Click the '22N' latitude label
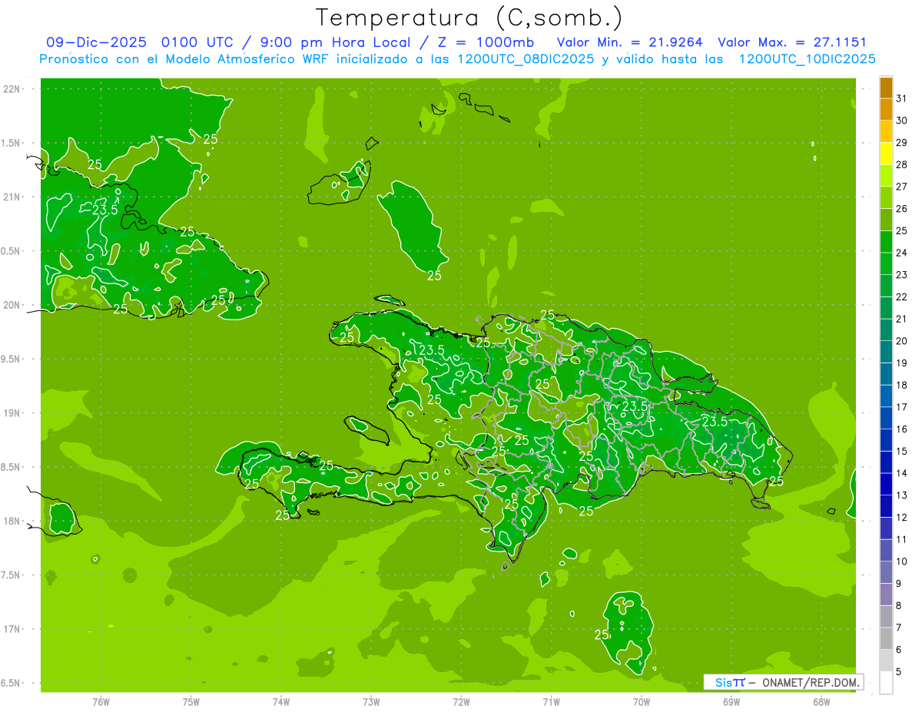Image resolution: width=922 pixels, height=712 pixels. tap(12, 89)
